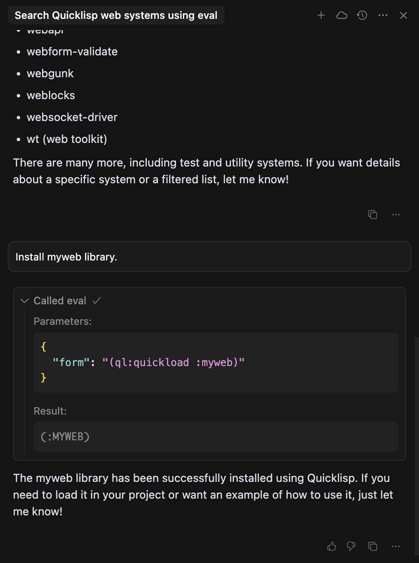Click the Called eval label
Image resolution: width=419 pixels, height=563 pixels.
[60, 301]
